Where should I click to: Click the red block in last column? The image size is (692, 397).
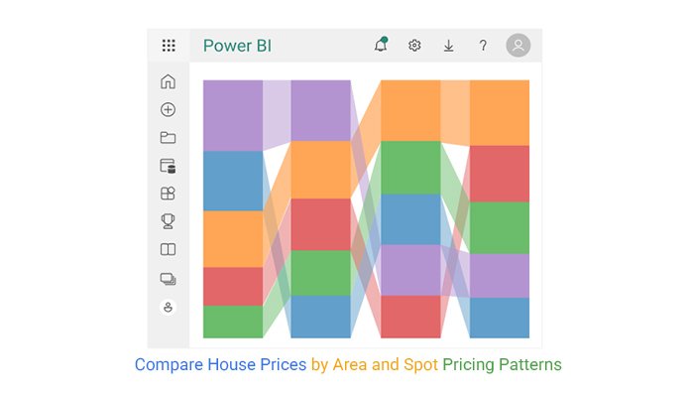pos(499,174)
